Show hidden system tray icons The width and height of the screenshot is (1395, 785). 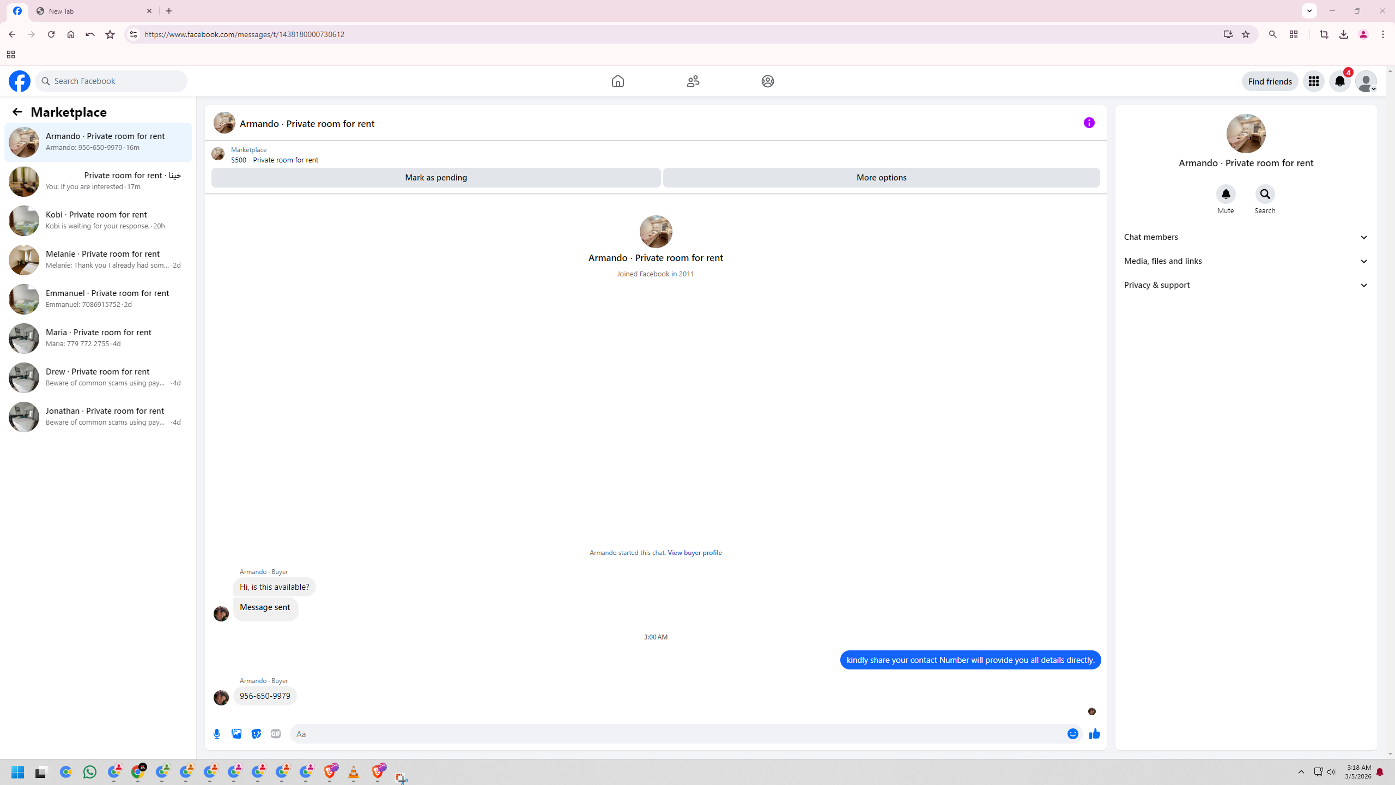[x=1301, y=772]
